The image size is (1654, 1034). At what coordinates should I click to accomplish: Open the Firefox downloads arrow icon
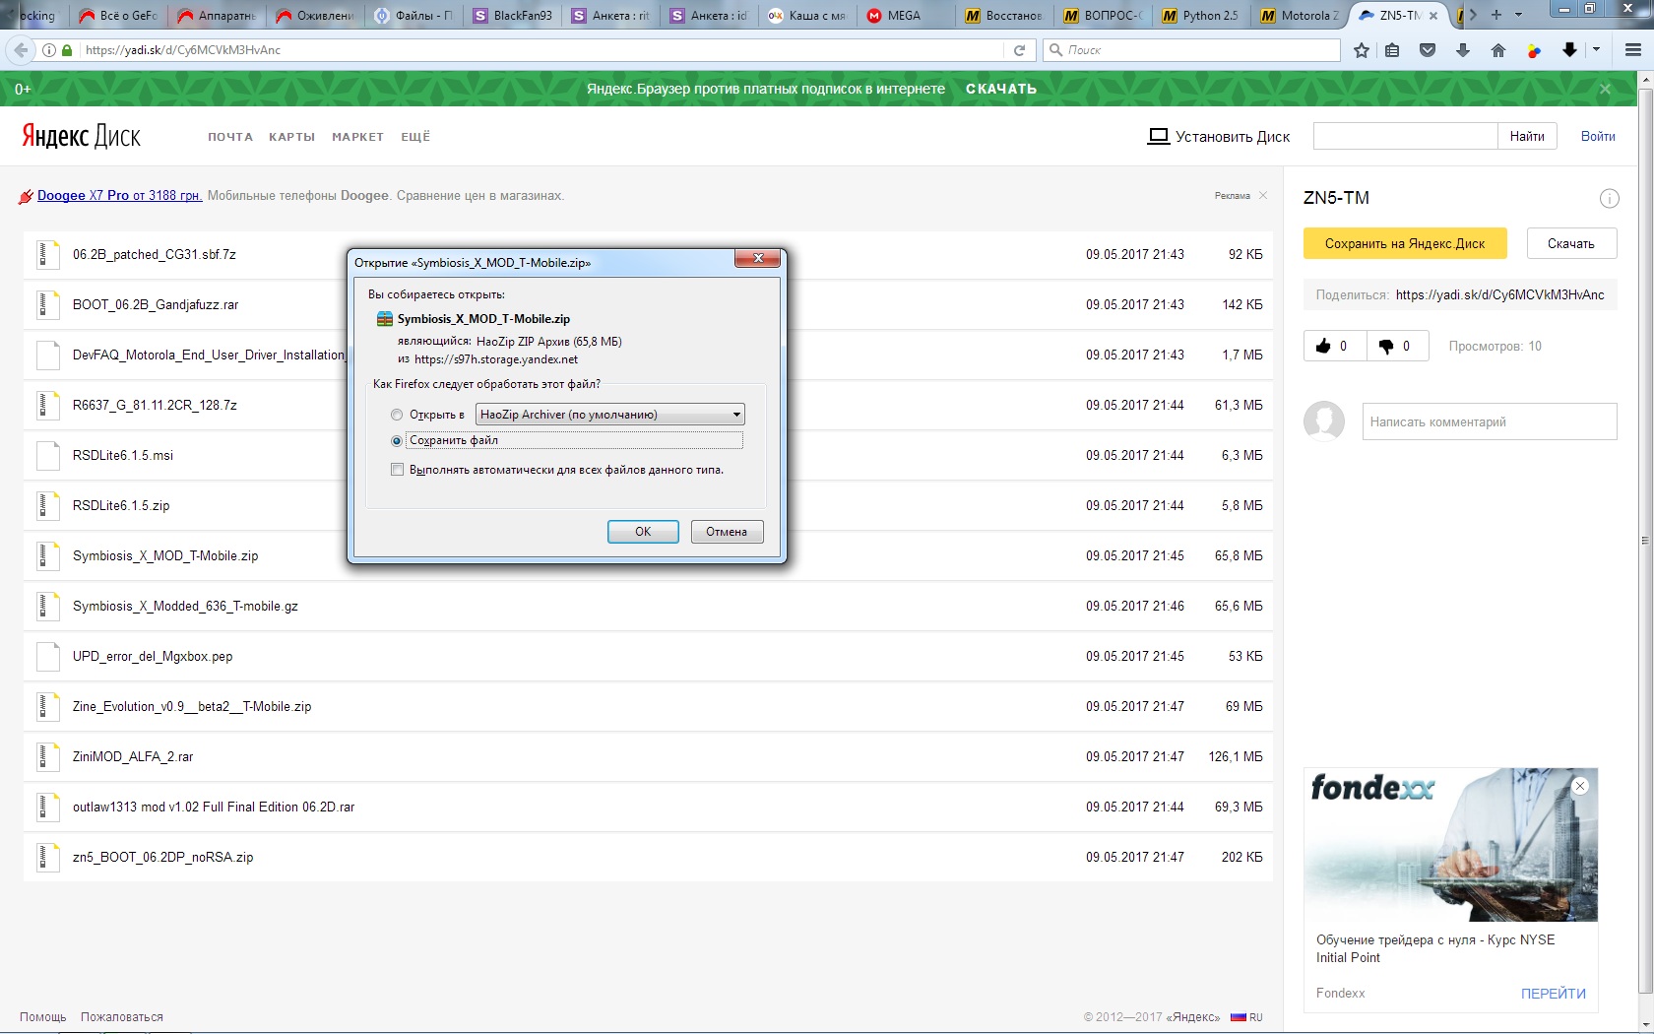point(1463,50)
